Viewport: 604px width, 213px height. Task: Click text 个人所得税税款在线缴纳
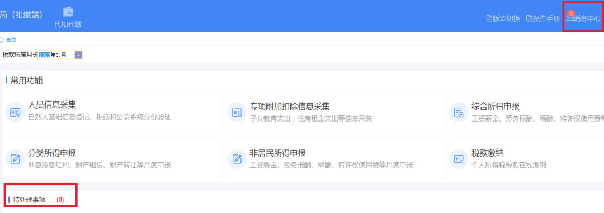click(509, 165)
